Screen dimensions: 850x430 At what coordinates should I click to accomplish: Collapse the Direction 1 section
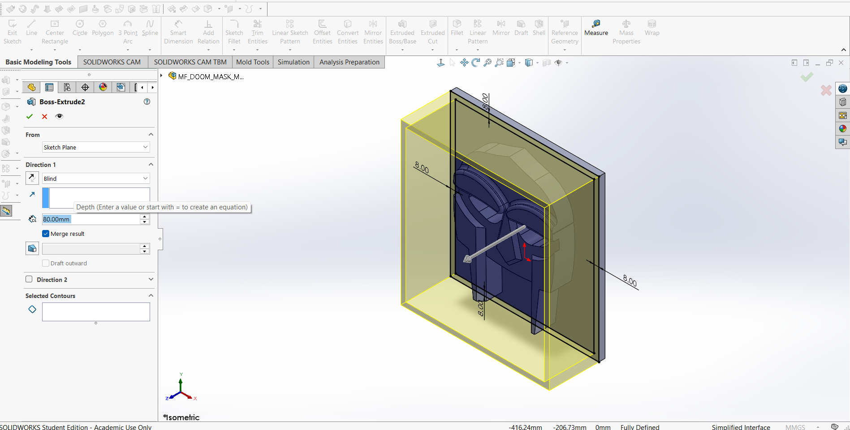point(151,164)
